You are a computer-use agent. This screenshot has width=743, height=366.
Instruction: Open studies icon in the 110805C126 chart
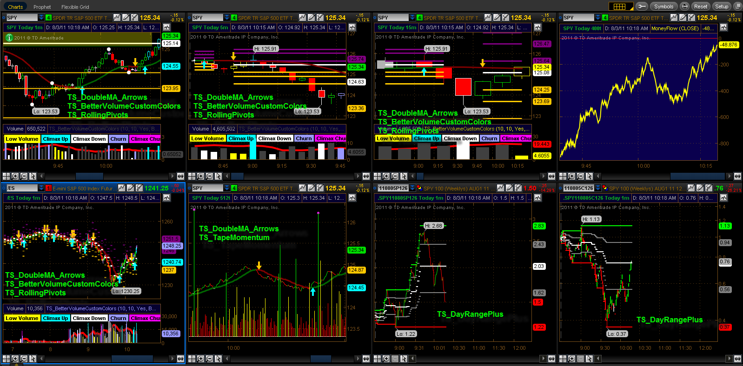point(709,188)
